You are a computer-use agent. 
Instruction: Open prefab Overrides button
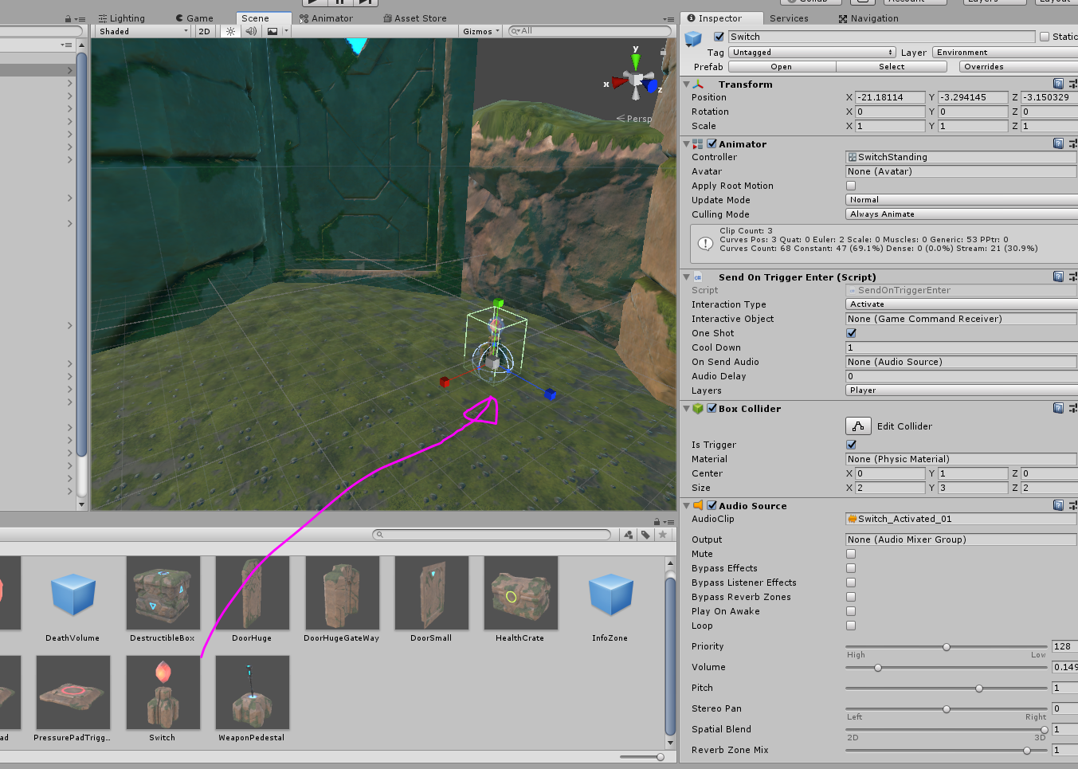coord(1018,67)
